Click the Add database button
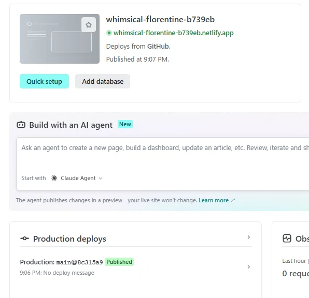The width and height of the screenshot is (309, 298). tap(103, 81)
